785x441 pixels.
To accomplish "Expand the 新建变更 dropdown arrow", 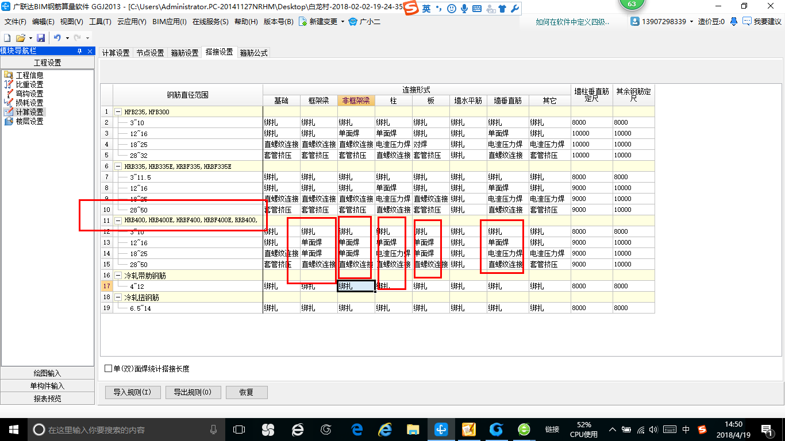I will [343, 22].
